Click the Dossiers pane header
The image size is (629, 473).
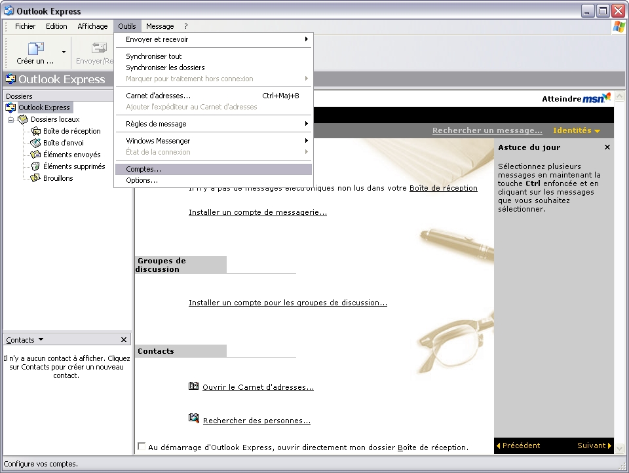point(58,96)
